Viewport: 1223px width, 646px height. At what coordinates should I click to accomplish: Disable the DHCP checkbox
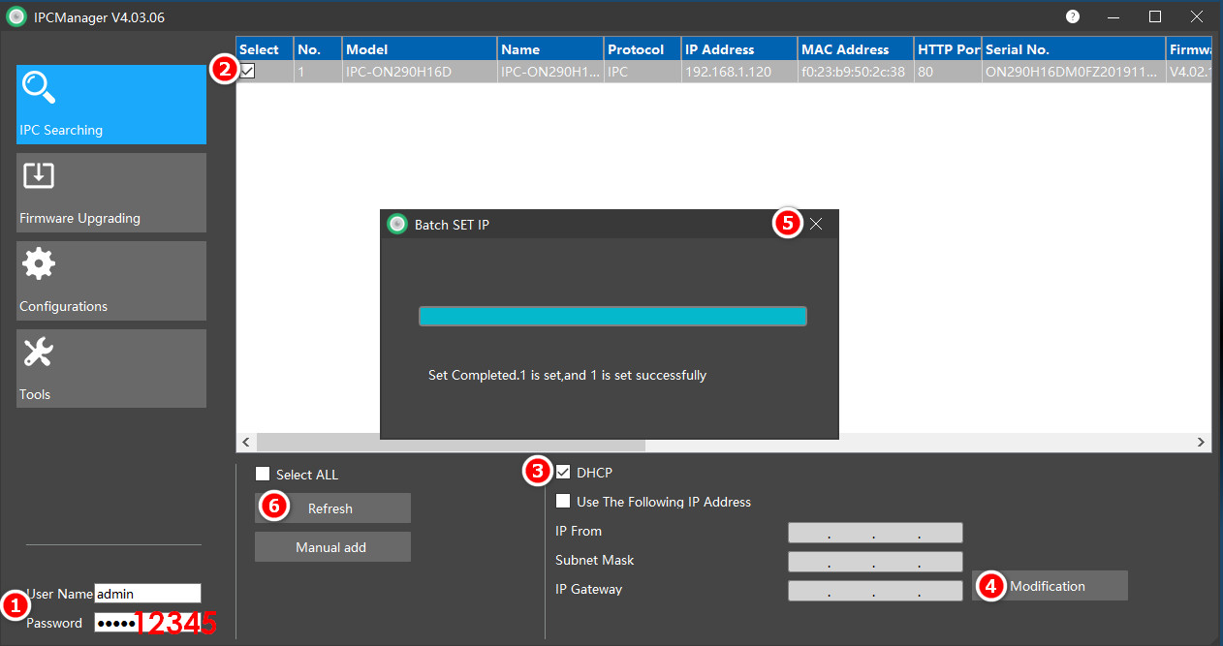click(563, 473)
